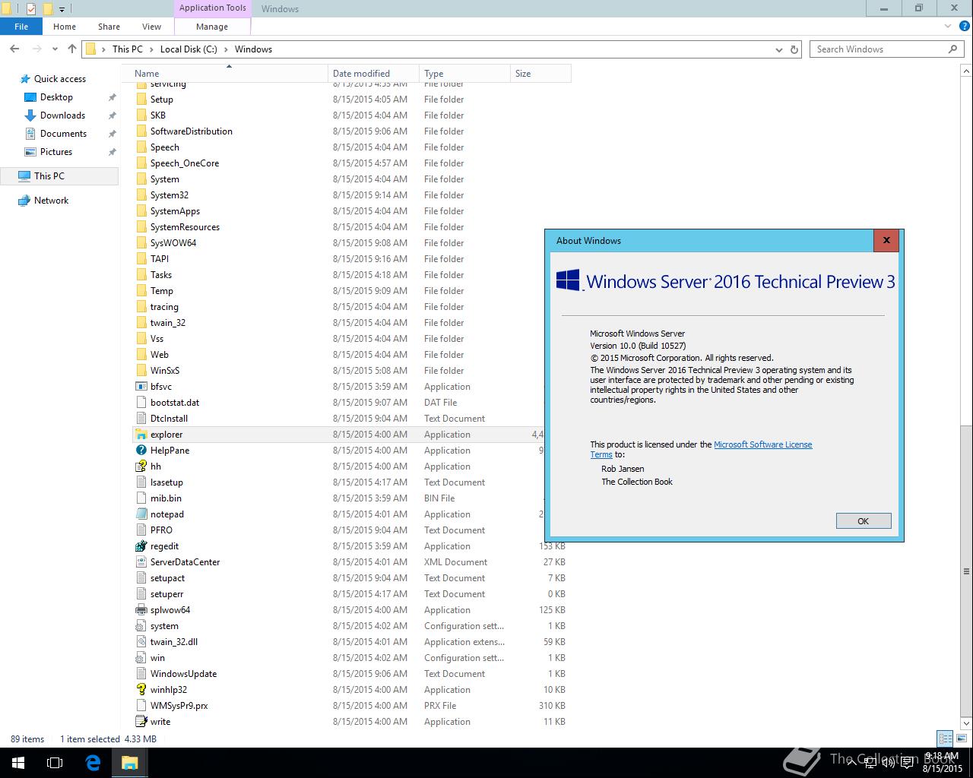Click the Back navigation arrow
The image size is (973, 778).
[x=14, y=49]
